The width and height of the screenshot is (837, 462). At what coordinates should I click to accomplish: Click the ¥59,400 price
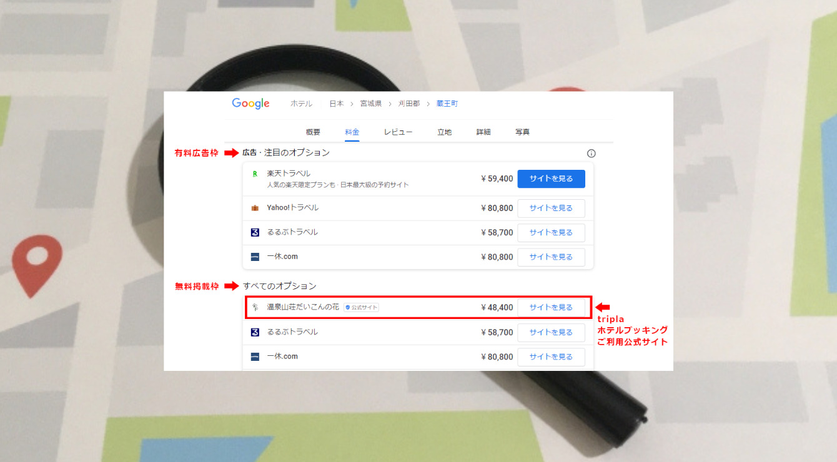coord(497,179)
